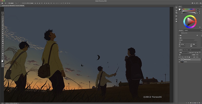Open the Verdana font family dropdown
The width and height of the screenshot is (202, 104).
(187, 40)
